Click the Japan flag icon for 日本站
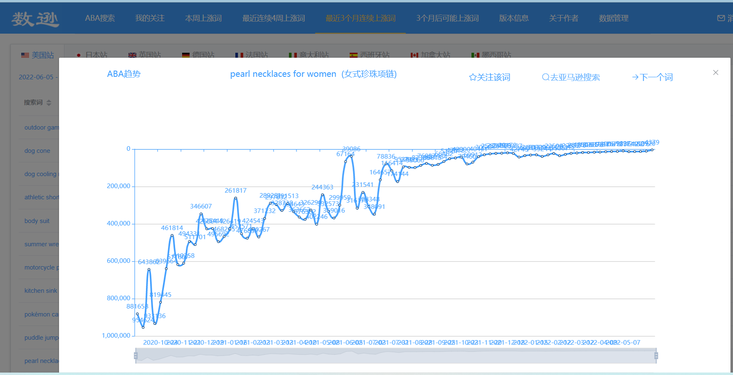Screen dimensions: 733x375 pos(79,55)
